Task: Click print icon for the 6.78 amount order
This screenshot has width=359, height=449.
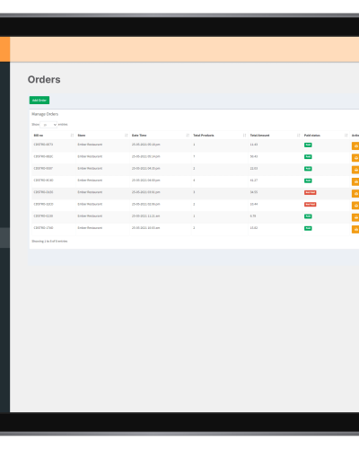Action: pos(355,217)
